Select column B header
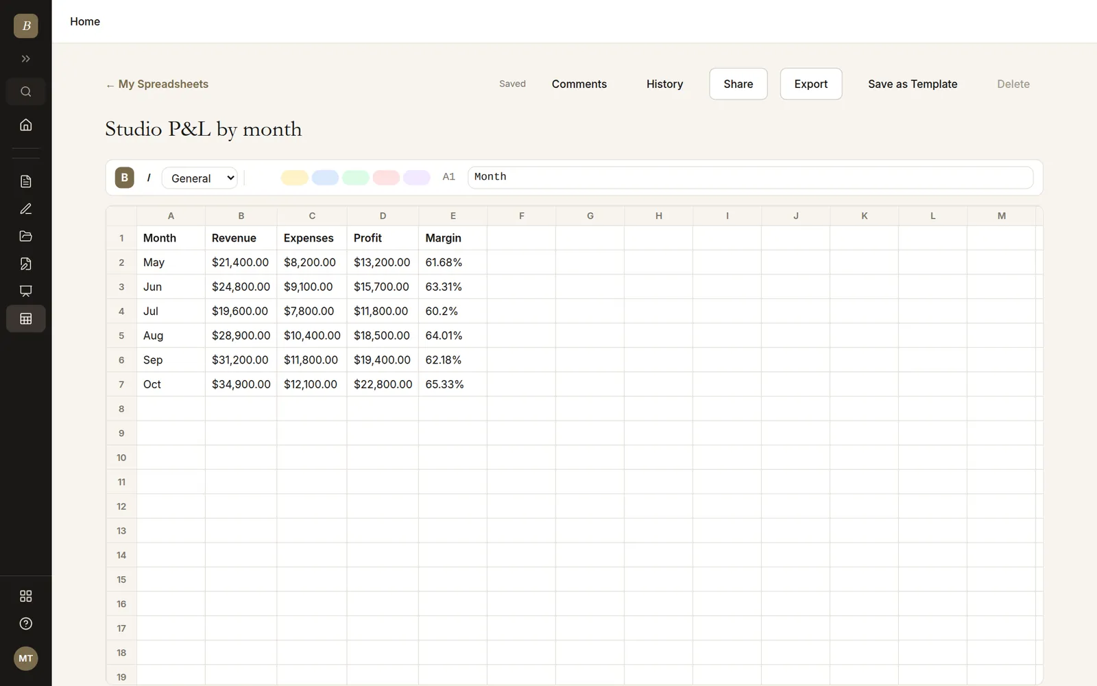1097x686 pixels. pos(241,215)
